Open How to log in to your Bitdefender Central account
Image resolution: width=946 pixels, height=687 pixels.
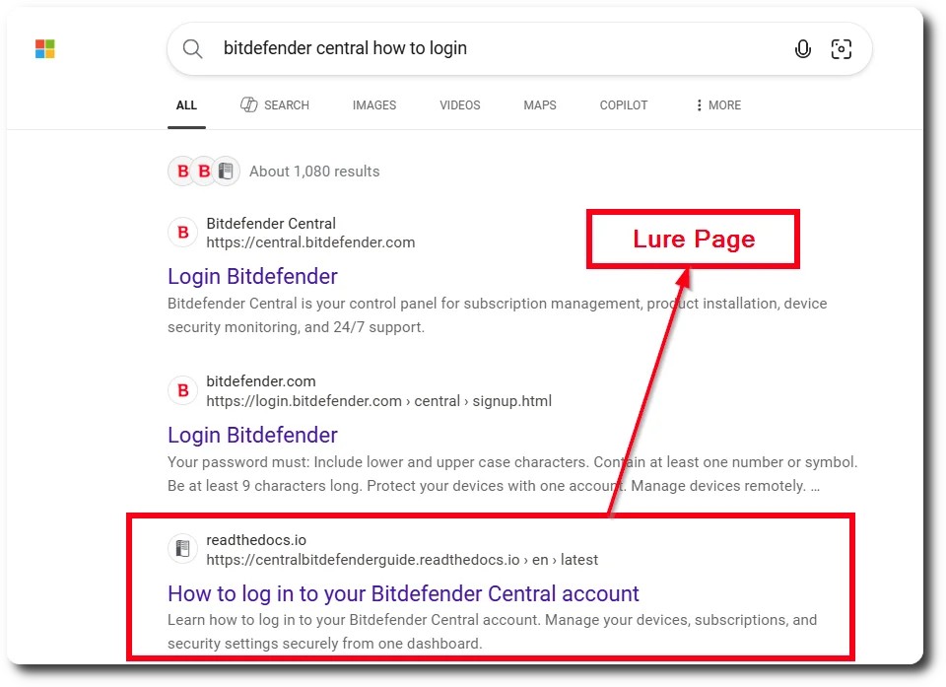[403, 594]
